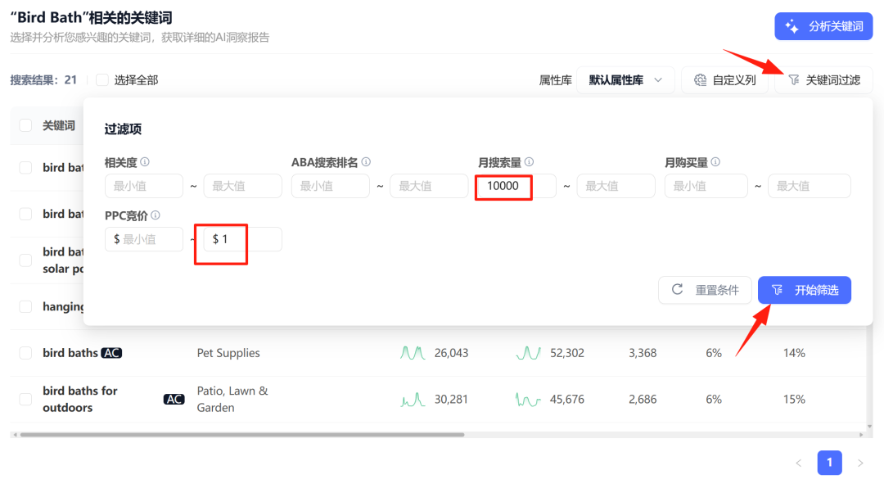Check the 选择全部 checkbox
Screen dimensions: 884x484
tap(102, 80)
